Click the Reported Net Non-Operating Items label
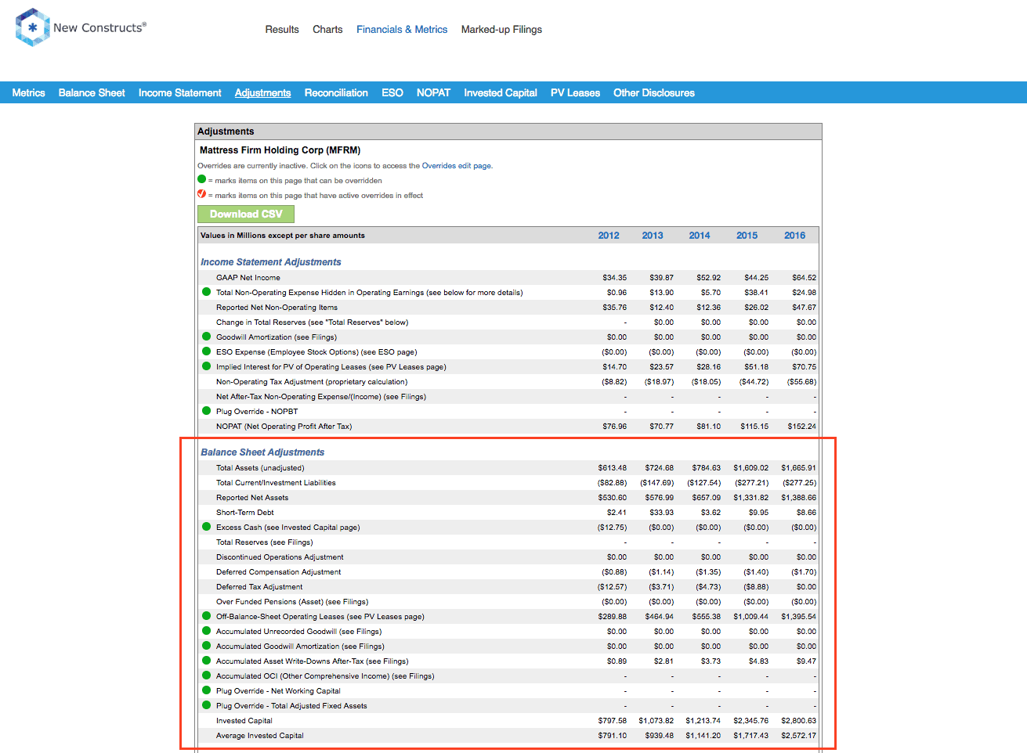The width and height of the screenshot is (1027, 753). tap(277, 308)
